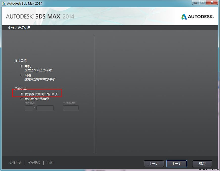The width and height of the screenshot is (220, 171).
Task: Go back with the 上一步 button
Action: point(154,164)
